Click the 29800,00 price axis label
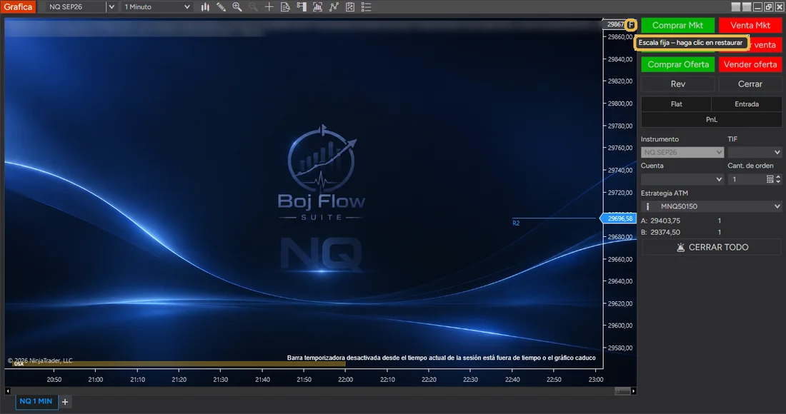 click(x=620, y=103)
